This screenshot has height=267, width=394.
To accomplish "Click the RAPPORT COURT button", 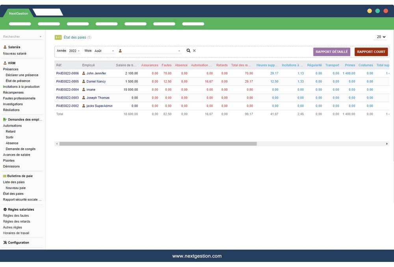I will click(x=371, y=52).
